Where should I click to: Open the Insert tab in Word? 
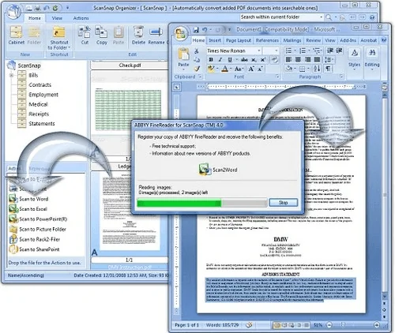tap(215, 40)
